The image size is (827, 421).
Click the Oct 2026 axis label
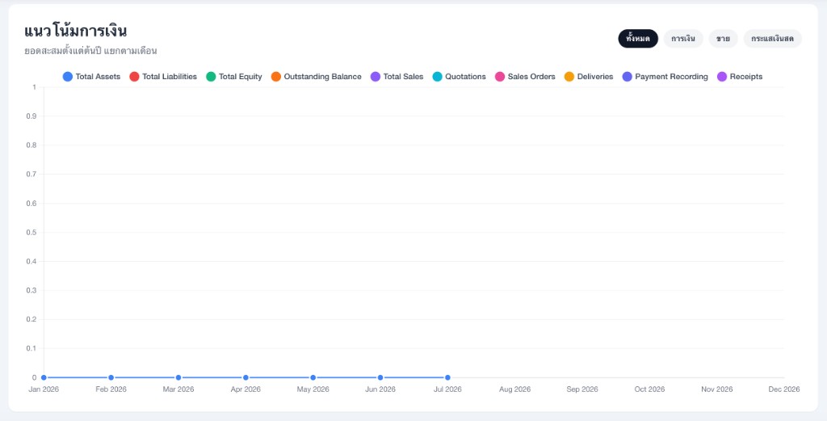649,389
